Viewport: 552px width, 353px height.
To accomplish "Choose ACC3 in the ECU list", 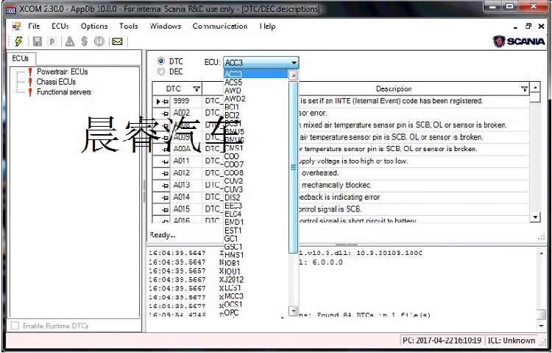I will [256, 74].
